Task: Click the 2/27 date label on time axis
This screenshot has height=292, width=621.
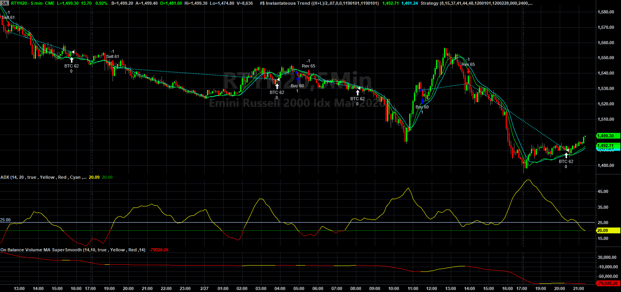Action: pyautogui.click(x=204, y=288)
